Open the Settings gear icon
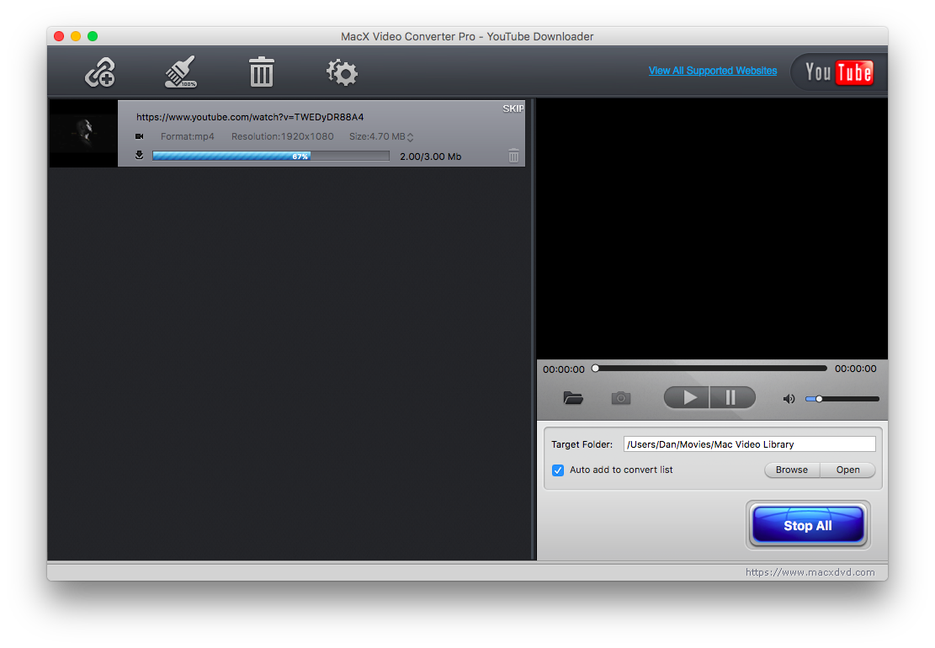The height and width of the screenshot is (648, 935). (x=342, y=72)
